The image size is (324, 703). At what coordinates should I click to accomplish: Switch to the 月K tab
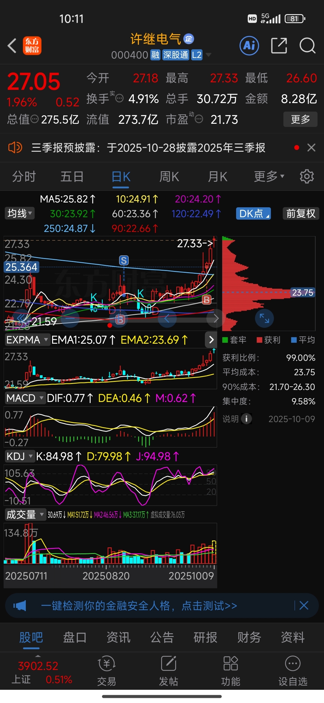[218, 176]
